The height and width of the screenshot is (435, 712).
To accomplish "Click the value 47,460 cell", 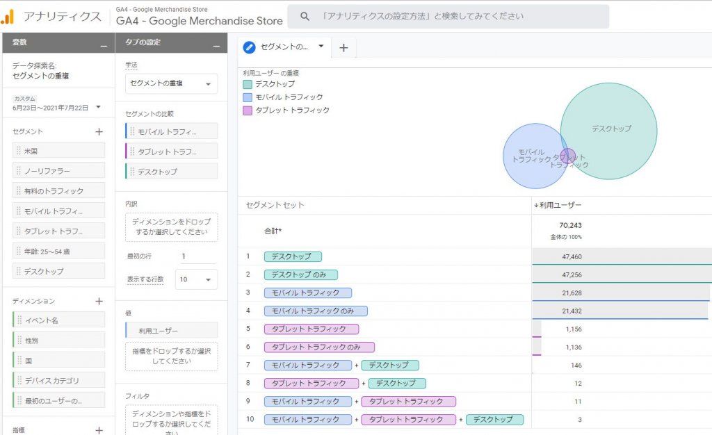I will coord(572,256).
